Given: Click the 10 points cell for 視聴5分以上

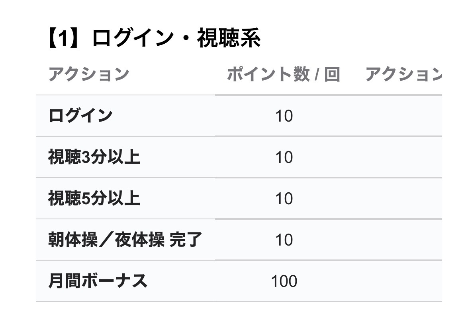Looking at the screenshot, I should [284, 199].
